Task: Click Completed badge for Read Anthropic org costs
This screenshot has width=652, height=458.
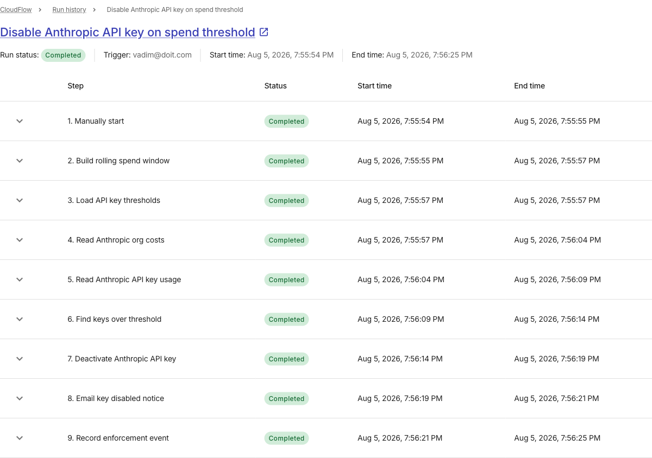Action: pos(286,240)
